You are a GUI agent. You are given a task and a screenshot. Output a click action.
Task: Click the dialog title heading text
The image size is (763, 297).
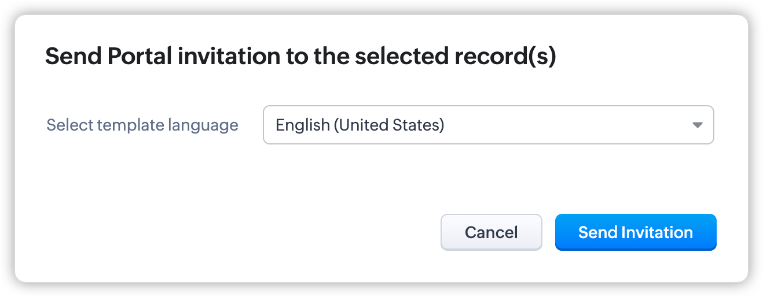point(300,57)
